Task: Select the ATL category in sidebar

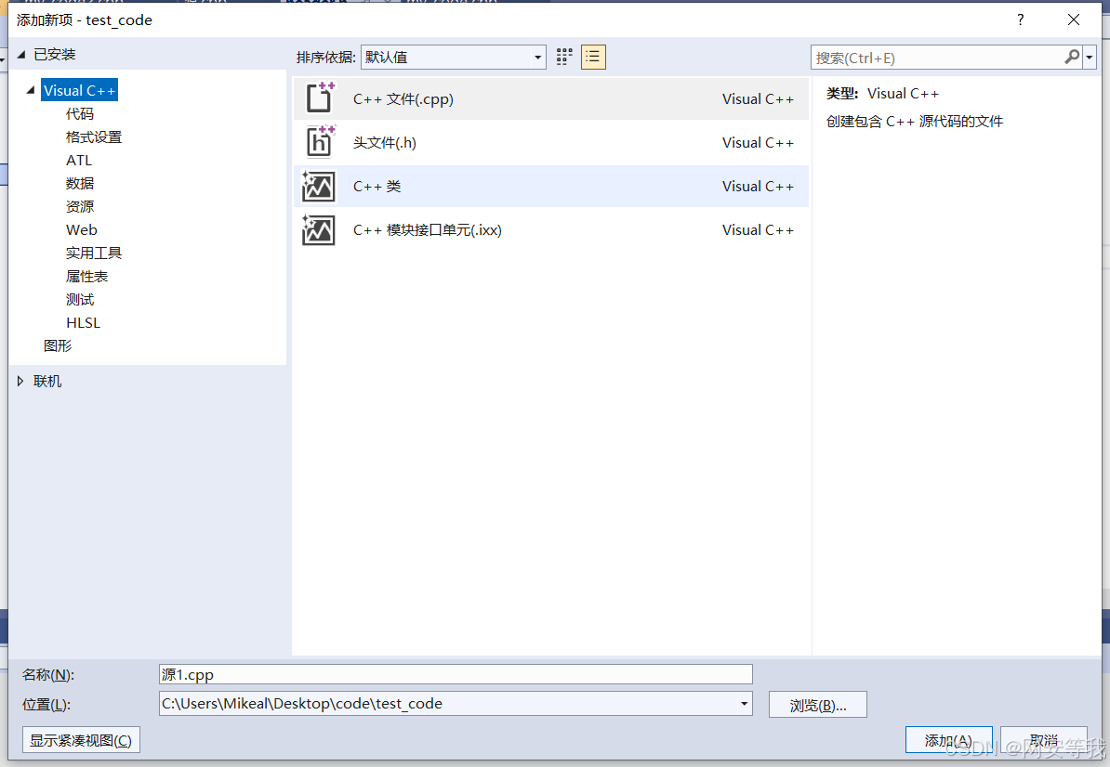Action: point(79,160)
